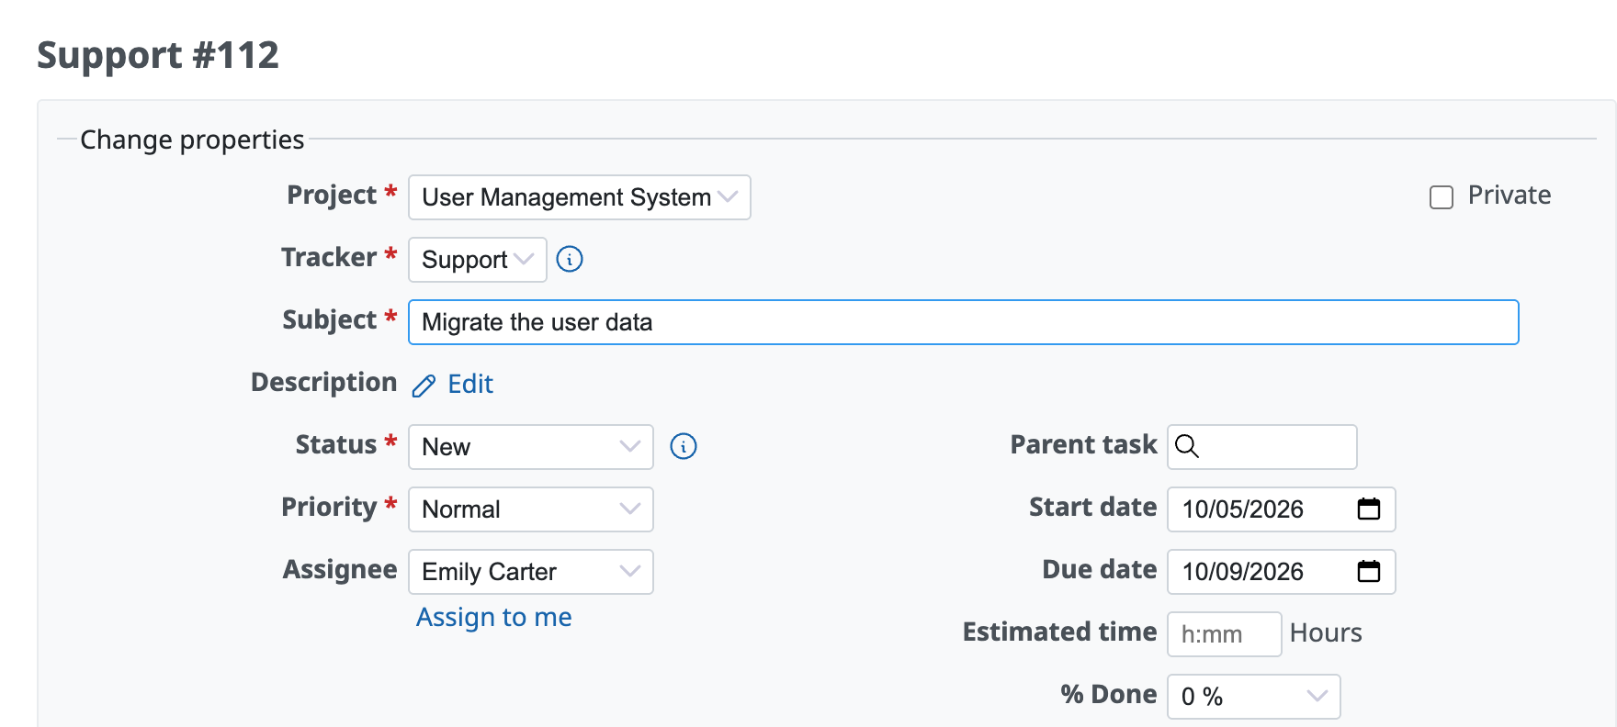The image size is (1617, 727).
Task: Click the Start date field 10/05/2026
Action: click(x=1282, y=509)
